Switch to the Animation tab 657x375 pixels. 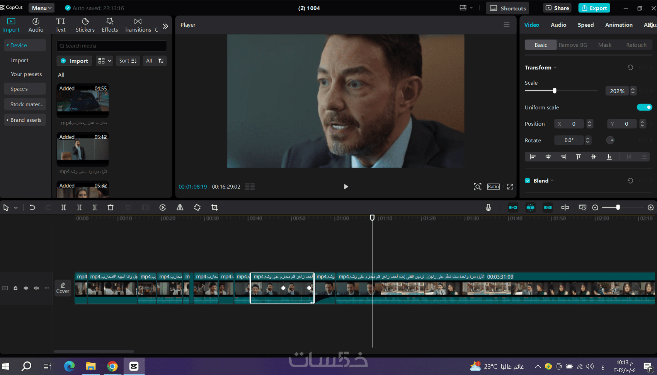(619, 25)
